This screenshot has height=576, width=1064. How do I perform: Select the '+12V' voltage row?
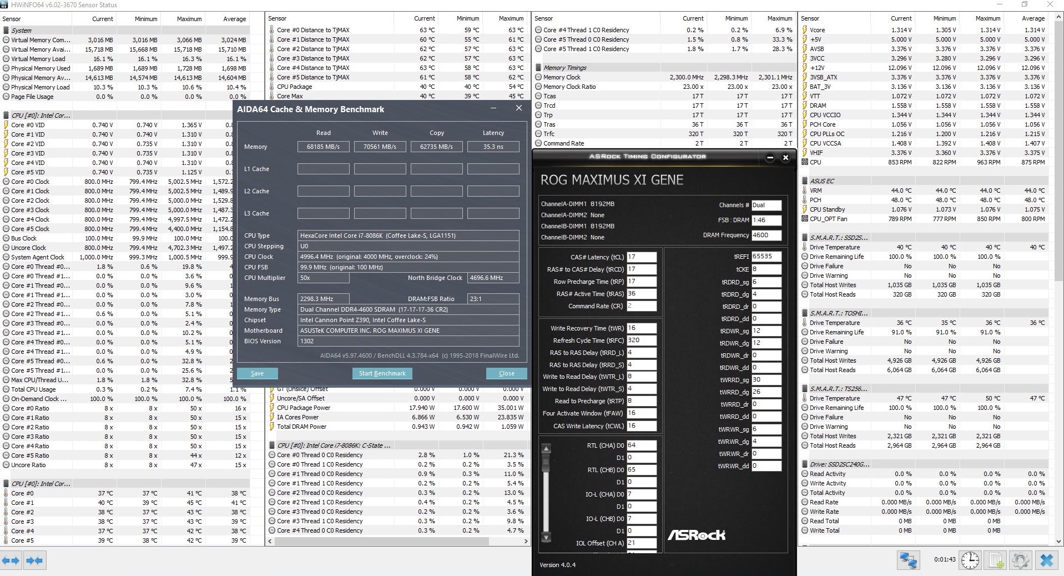pyautogui.click(x=924, y=68)
